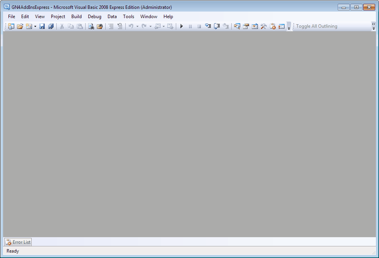Minimize the Visual Basic window
Image resolution: width=379 pixels, height=258 pixels.
pyautogui.click(x=344, y=7)
